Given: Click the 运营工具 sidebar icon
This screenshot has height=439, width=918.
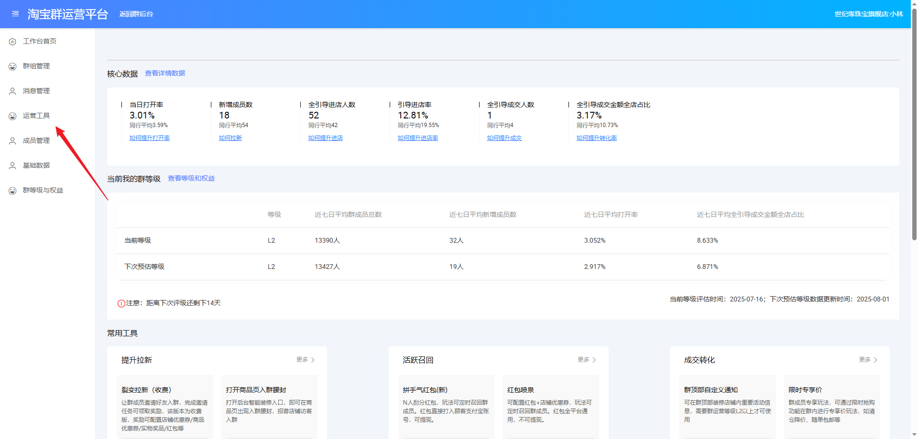Looking at the screenshot, I should coord(12,116).
